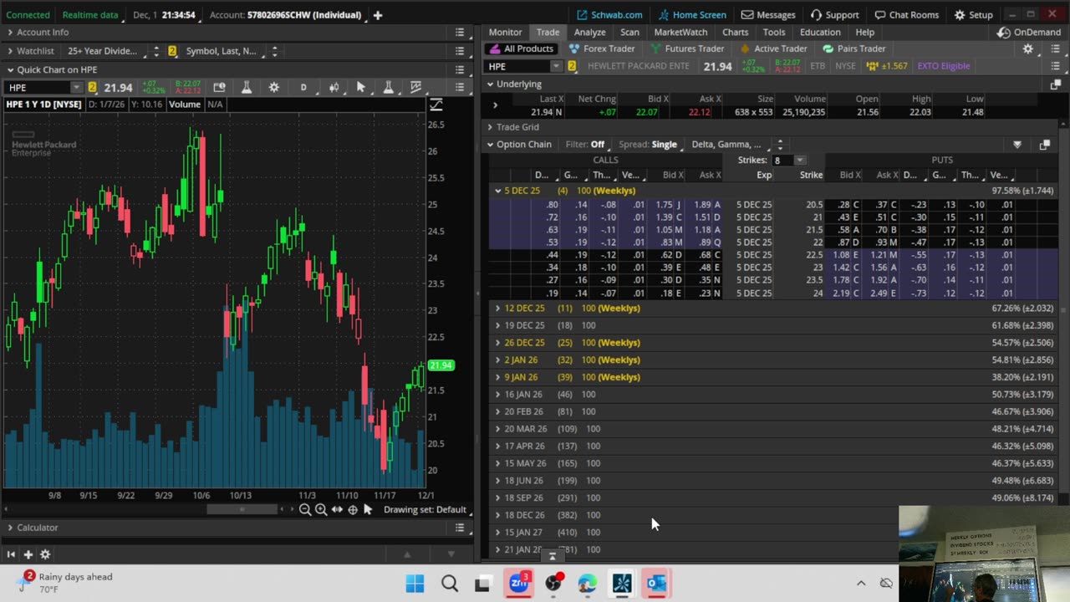Open the Quick Chart toolbar list menu icon
The width and height of the screenshot is (1070, 602).
pyautogui.click(x=459, y=87)
